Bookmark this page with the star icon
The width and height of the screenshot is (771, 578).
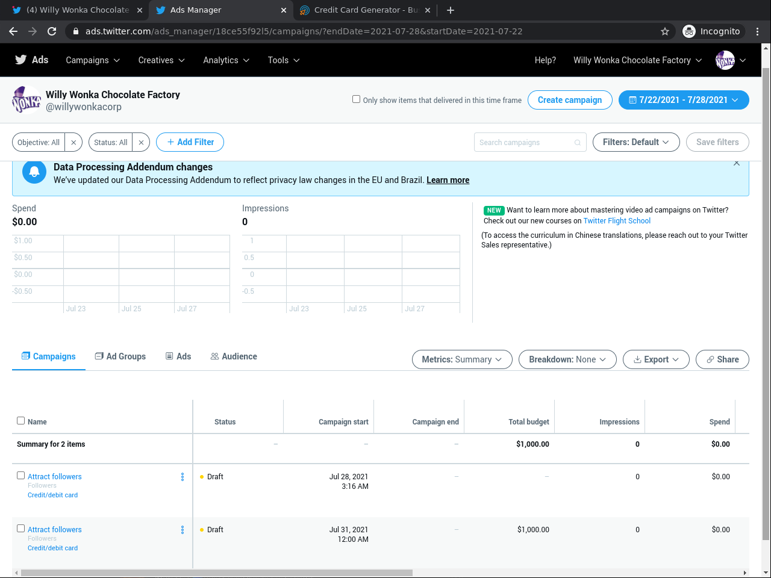(x=665, y=31)
